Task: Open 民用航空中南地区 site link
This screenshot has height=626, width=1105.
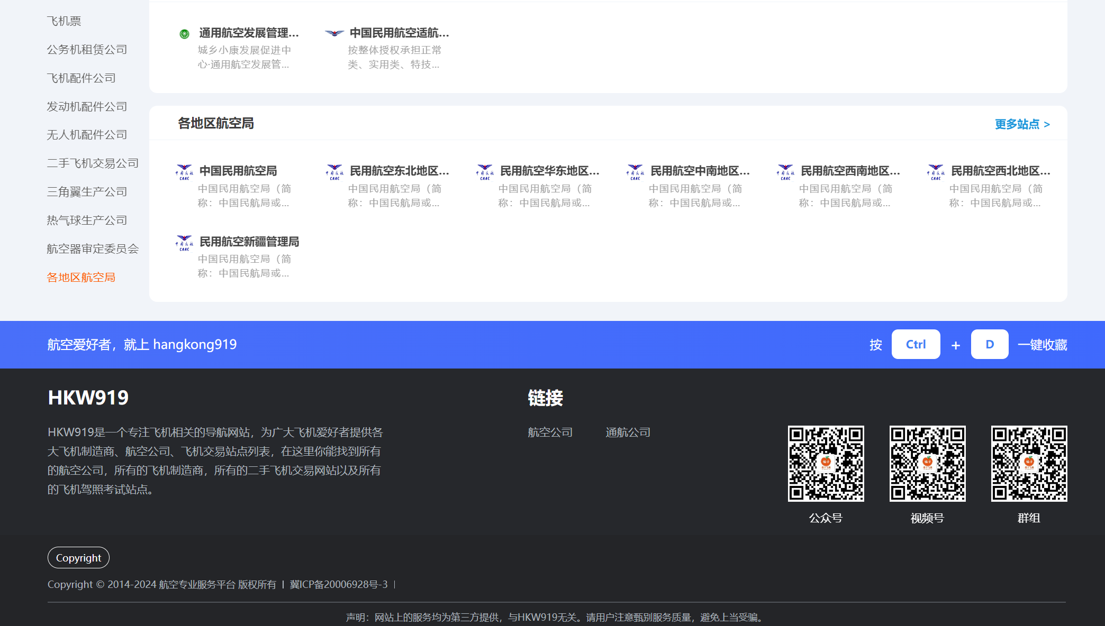Action: pyautogui.click(x=700, y=171)
